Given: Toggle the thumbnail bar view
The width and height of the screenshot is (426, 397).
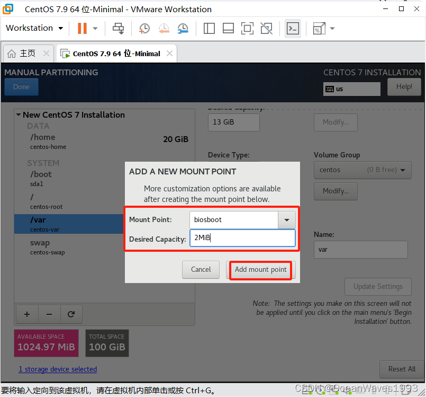Looking at the screenshot, I should 228,28.
